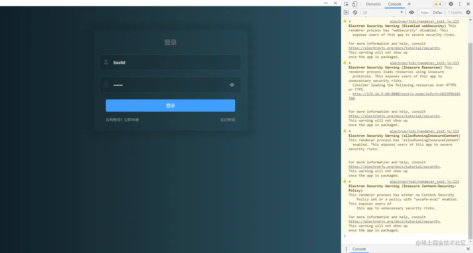Close the DevTools panel
473x253 pixels.
click(468, 4)
